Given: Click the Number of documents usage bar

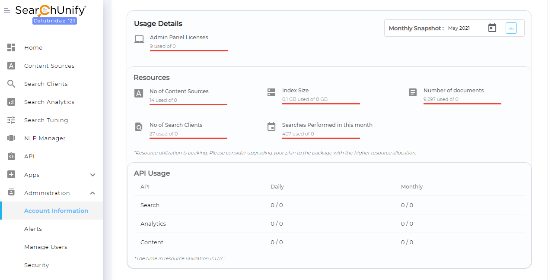Looking at the screenshot, I should click(x=462, y=104).
